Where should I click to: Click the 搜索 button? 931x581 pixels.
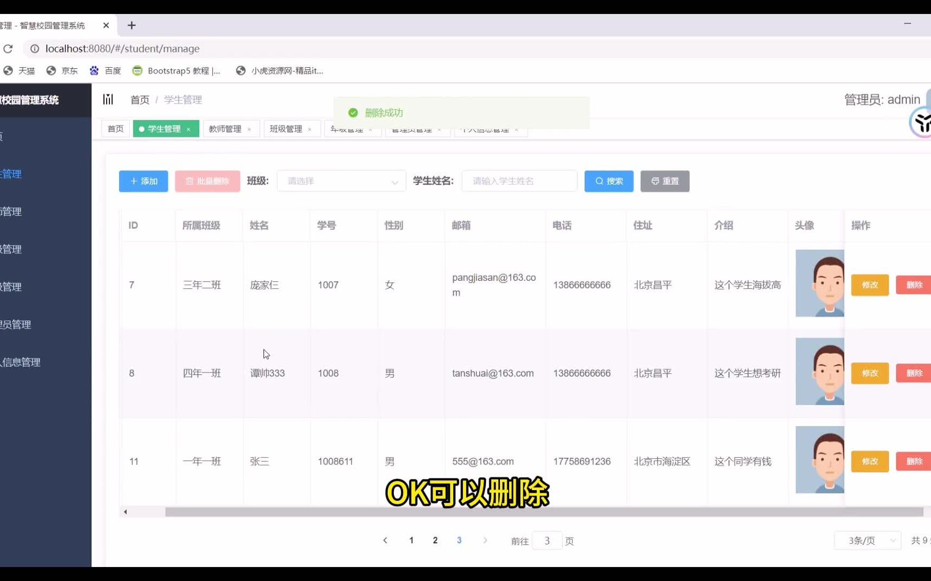point(609,181)
